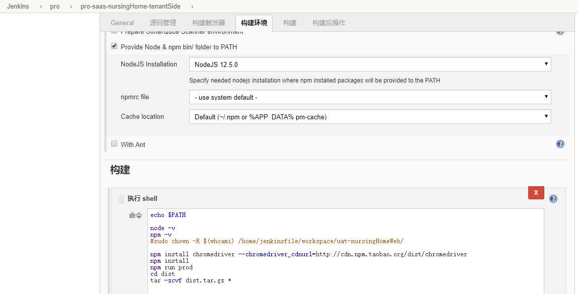Image resolution: width=578 pixels, height=294 pixels.
Task: Switch to the General tab
Action: pos(122,23)
